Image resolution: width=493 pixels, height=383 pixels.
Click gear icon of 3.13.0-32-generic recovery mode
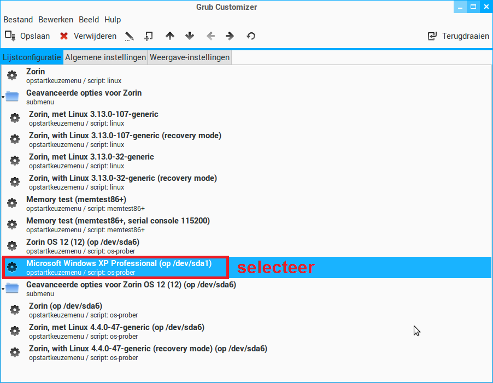15,181
